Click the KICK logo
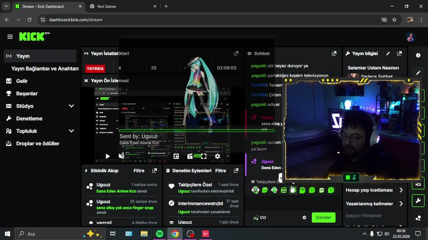This screenshot has height=240, width=428. (34, 36)
